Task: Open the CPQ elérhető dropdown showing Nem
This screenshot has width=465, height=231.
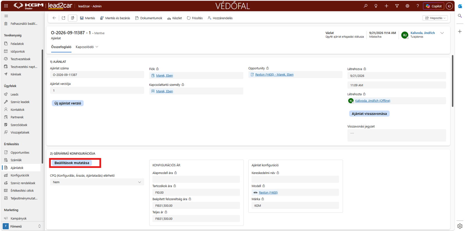Action: [97, 182]
